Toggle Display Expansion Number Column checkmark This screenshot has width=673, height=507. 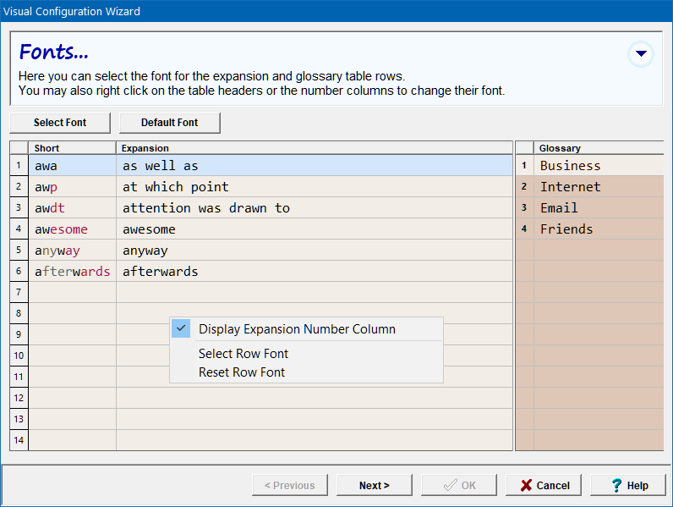point(181,328)
